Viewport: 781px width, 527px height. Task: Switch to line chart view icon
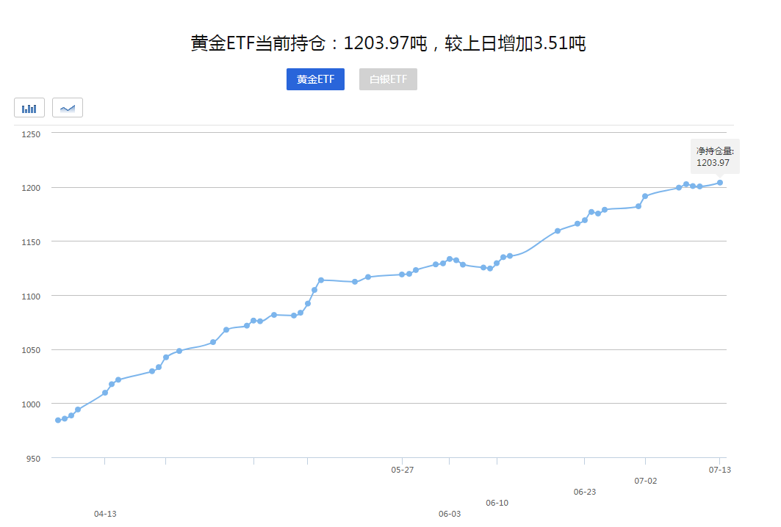pyautogui.click(x=68, y=108)
